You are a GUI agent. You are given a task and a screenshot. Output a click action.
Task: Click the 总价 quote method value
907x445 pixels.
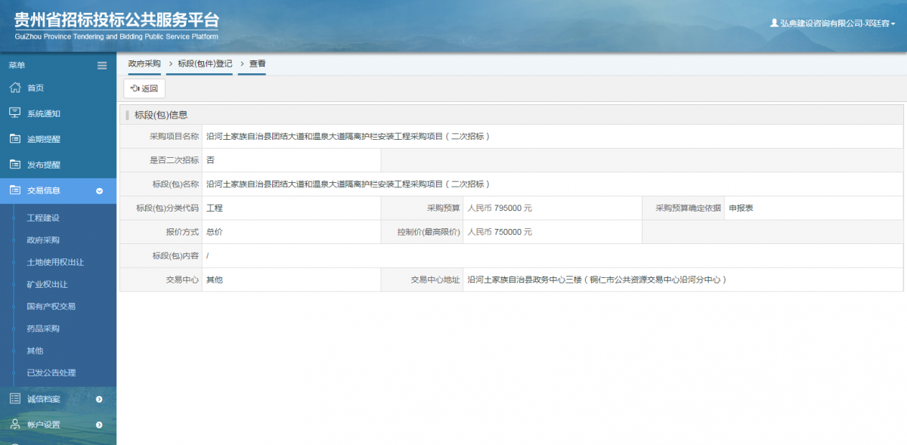pos(215,232)
